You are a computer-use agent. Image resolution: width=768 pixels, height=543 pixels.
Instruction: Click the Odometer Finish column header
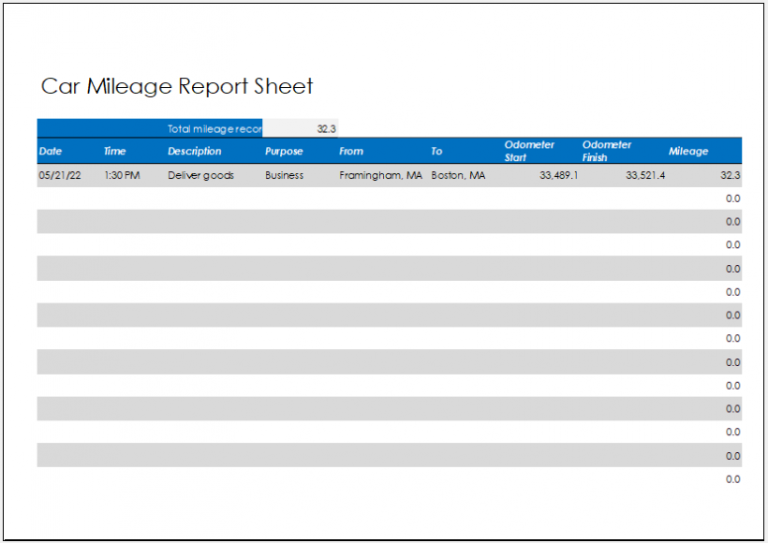(x=607, y=150)
